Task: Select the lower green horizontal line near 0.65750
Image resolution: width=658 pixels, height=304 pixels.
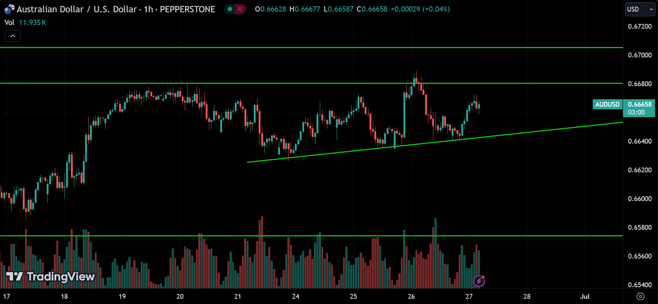Action: (x=311, y=236)
